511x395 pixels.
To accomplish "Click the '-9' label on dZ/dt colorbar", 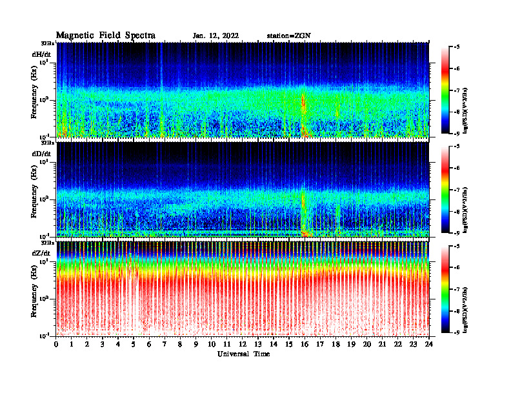I will 457,332.
